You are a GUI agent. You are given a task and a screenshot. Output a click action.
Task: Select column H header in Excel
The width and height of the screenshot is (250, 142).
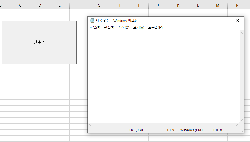(119, 5)
